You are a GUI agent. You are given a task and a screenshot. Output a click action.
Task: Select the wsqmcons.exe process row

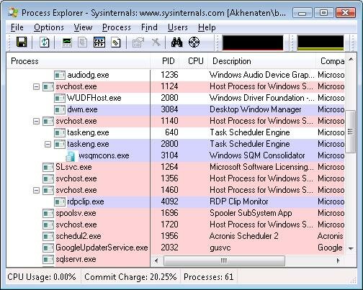coord(175,155)
